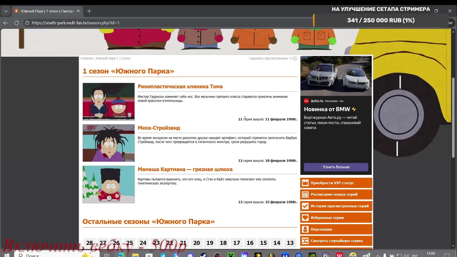Open the Discord icon in the taskbar
This screenshot has width=457, height=257.
point(190,255)
